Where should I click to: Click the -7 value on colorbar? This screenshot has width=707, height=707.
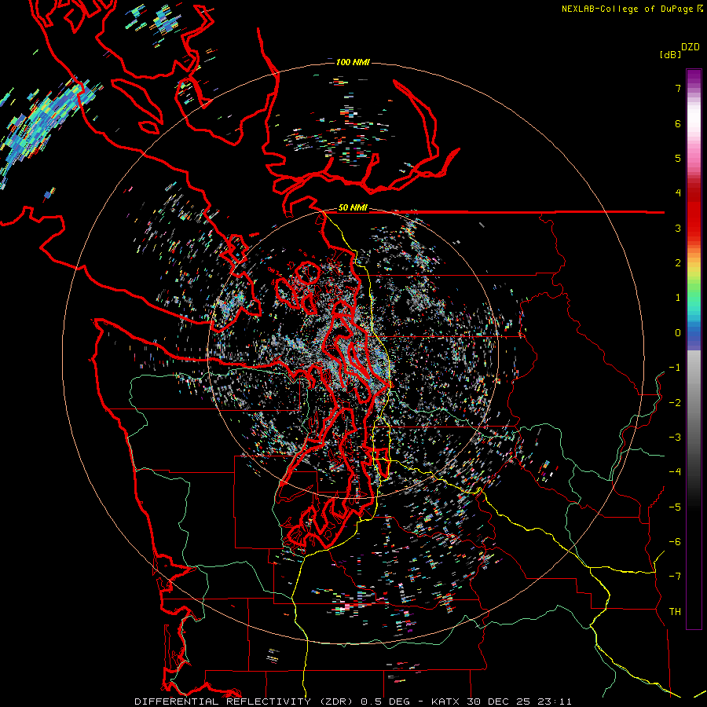click(675, 577)
